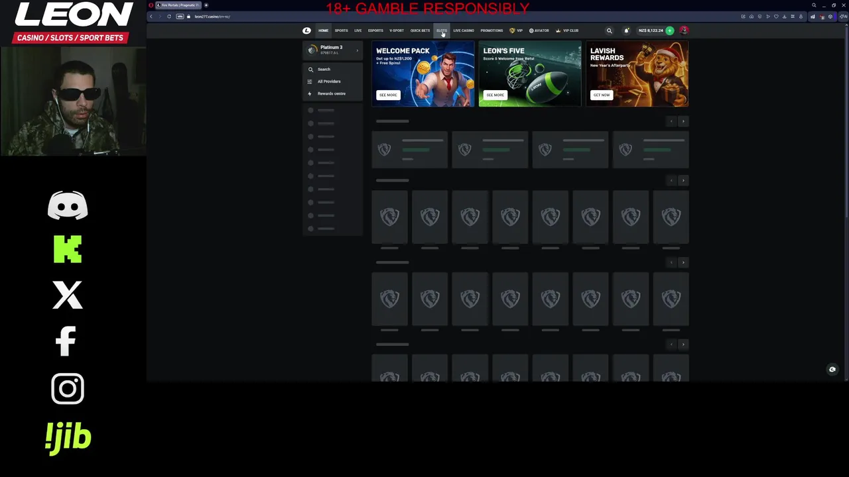Go to the Sports section

click(341, 30)
